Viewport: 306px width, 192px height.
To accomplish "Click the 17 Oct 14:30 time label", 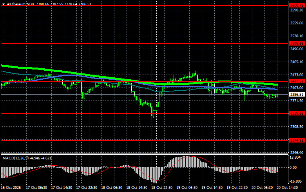I will pyautogui.click(x=62, y=188).
